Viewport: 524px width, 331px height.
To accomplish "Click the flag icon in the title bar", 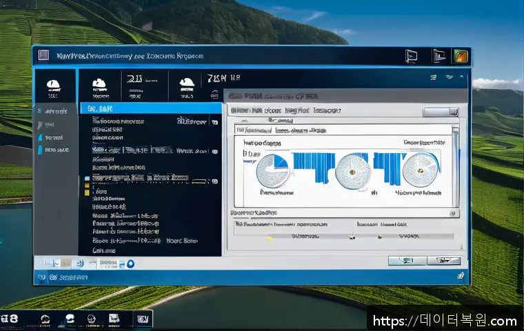I will (x=412, y=57).
